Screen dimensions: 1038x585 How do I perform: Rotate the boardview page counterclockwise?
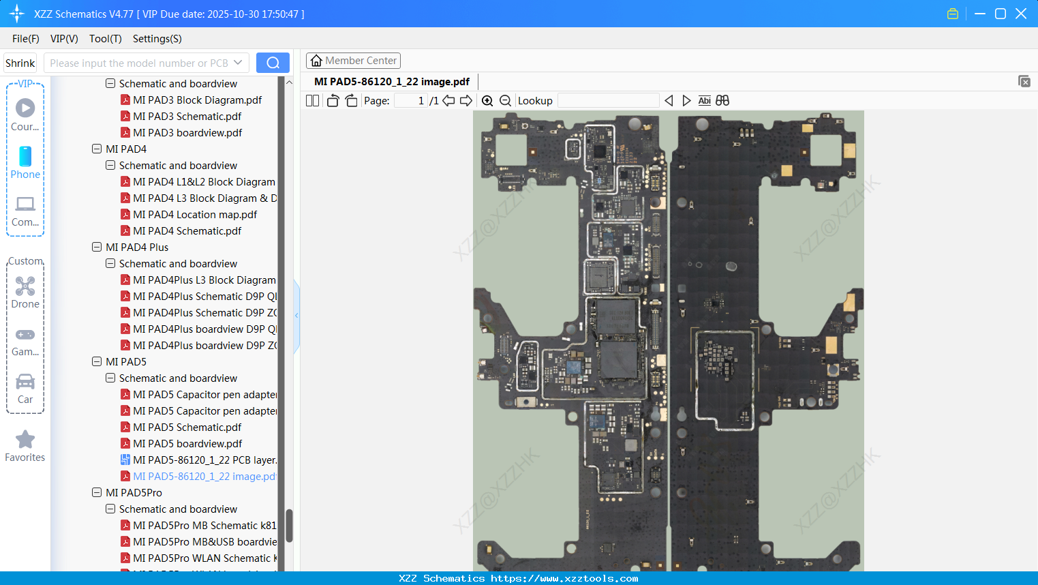[333, 100]
